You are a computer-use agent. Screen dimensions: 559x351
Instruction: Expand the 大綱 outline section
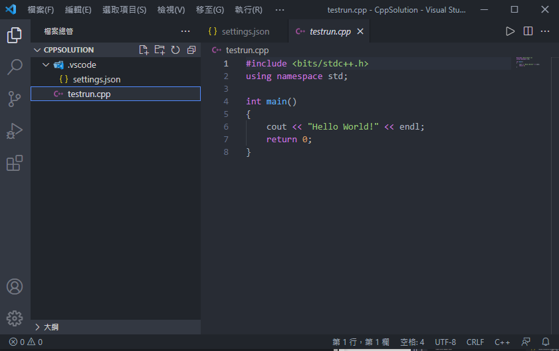coord(37,327)
